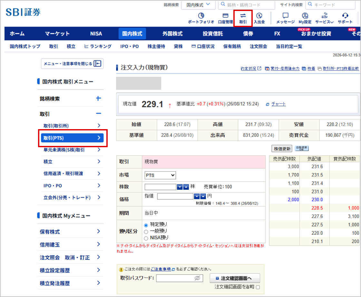This screenshot has height=297, width=361.
Task: Click the 指値 price input field
Action: point(175,196)
